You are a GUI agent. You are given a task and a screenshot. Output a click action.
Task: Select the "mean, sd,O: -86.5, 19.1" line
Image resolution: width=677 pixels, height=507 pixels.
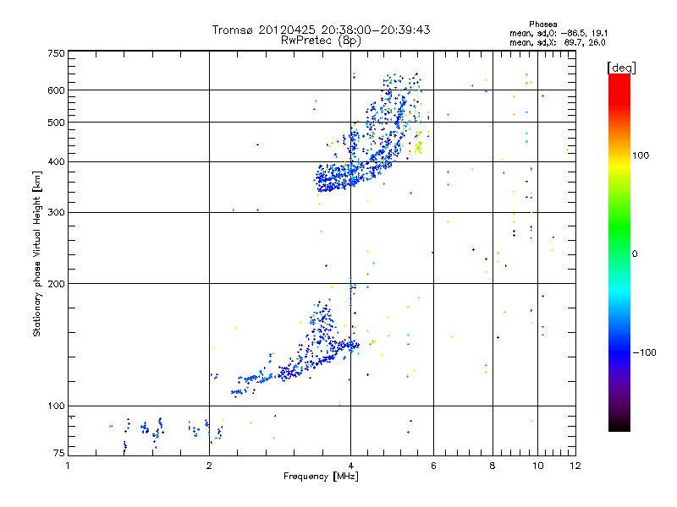point(559,33)
